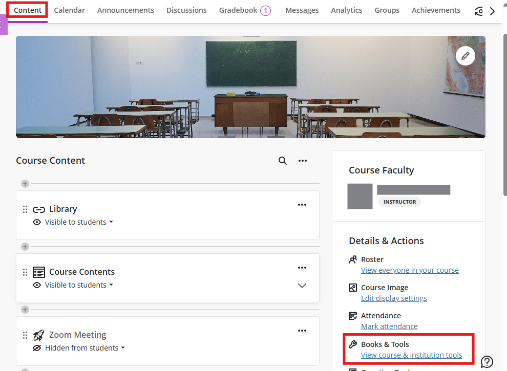Click the Zoom Meeting rocket icon

[x=38, y=335]
